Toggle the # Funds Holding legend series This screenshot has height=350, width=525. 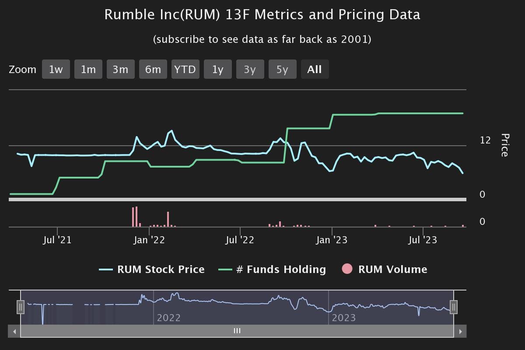[272, 269]
